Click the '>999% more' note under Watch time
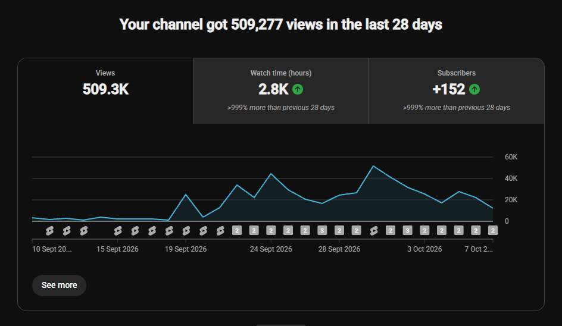The width and height of the screenshot is (562, 326). tap(281, 108)
